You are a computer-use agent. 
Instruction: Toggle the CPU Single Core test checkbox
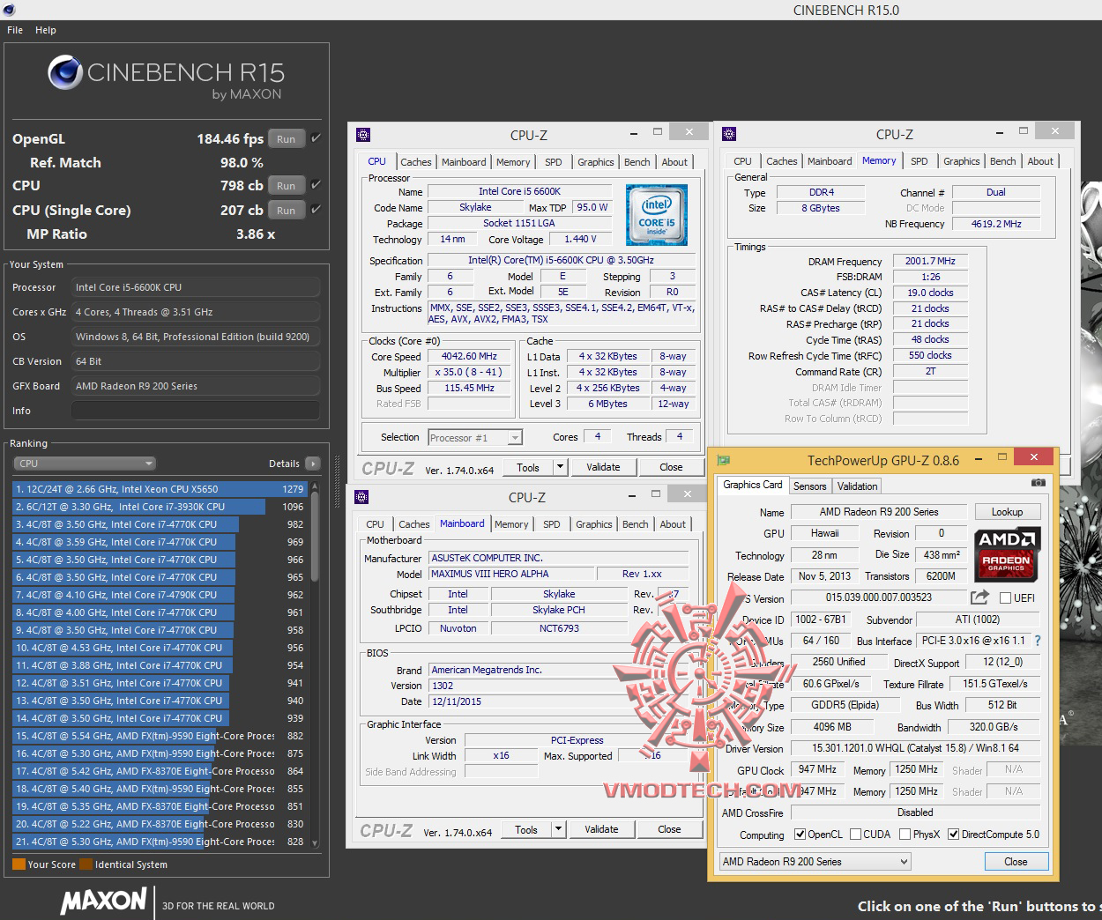coord(316,209)
